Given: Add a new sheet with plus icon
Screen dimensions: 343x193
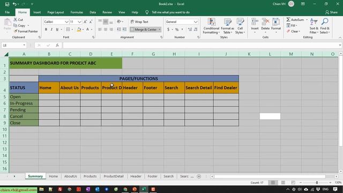Looking at the screenshot, I should pyautogui.click(x=199, y=176).
